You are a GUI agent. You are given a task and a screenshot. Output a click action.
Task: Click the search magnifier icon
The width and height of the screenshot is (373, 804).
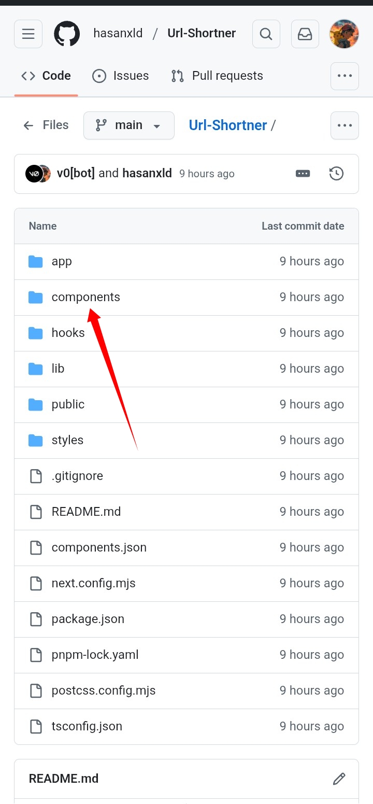coord(266,34)
